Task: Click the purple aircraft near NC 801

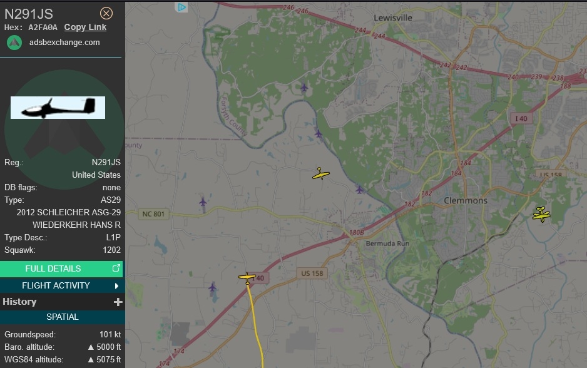Action: (203, 203)
